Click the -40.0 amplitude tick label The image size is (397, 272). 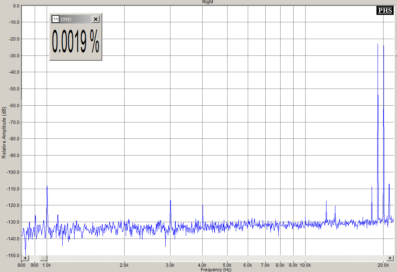point(14,72)
